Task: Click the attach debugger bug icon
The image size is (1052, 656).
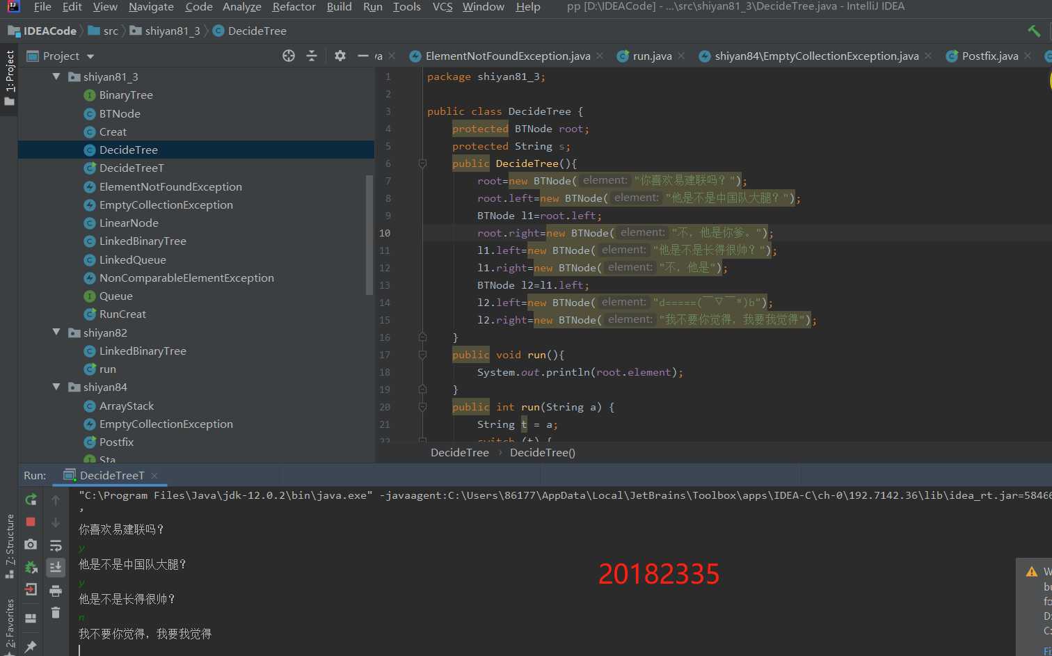Action: [31, 568]
